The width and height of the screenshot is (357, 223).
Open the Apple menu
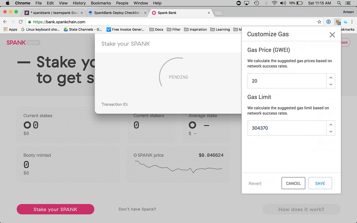tap(7, 3)
